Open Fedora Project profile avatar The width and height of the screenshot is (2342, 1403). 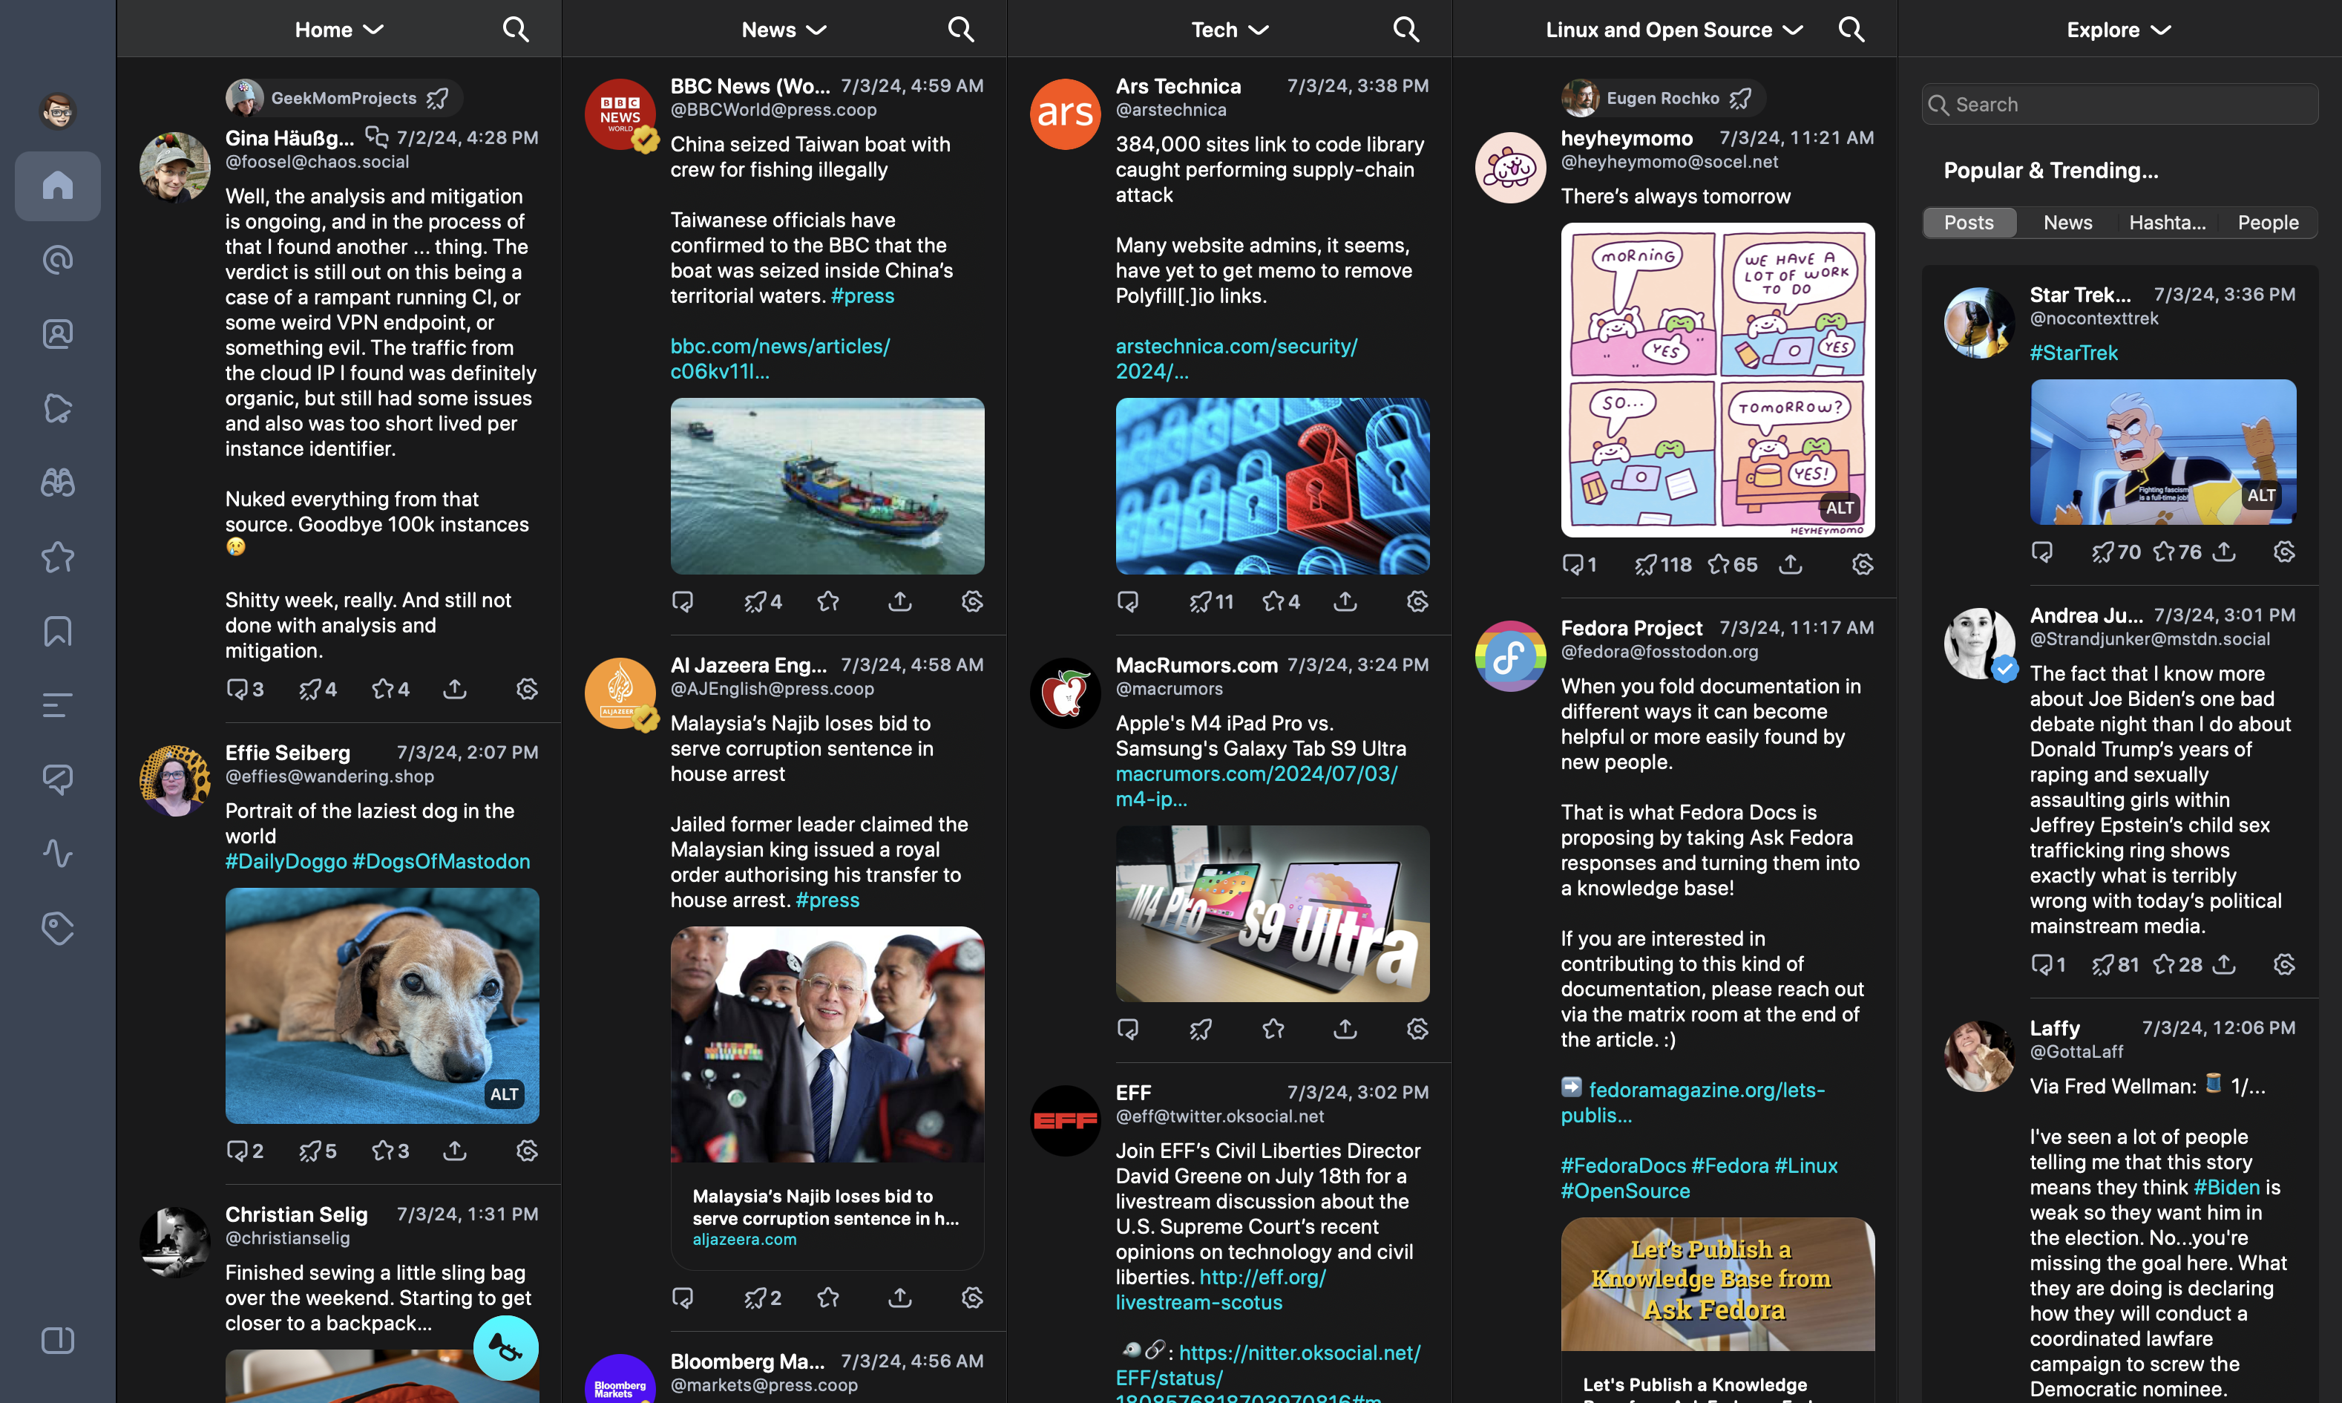pyautogui.click(x=1510, y=655)
